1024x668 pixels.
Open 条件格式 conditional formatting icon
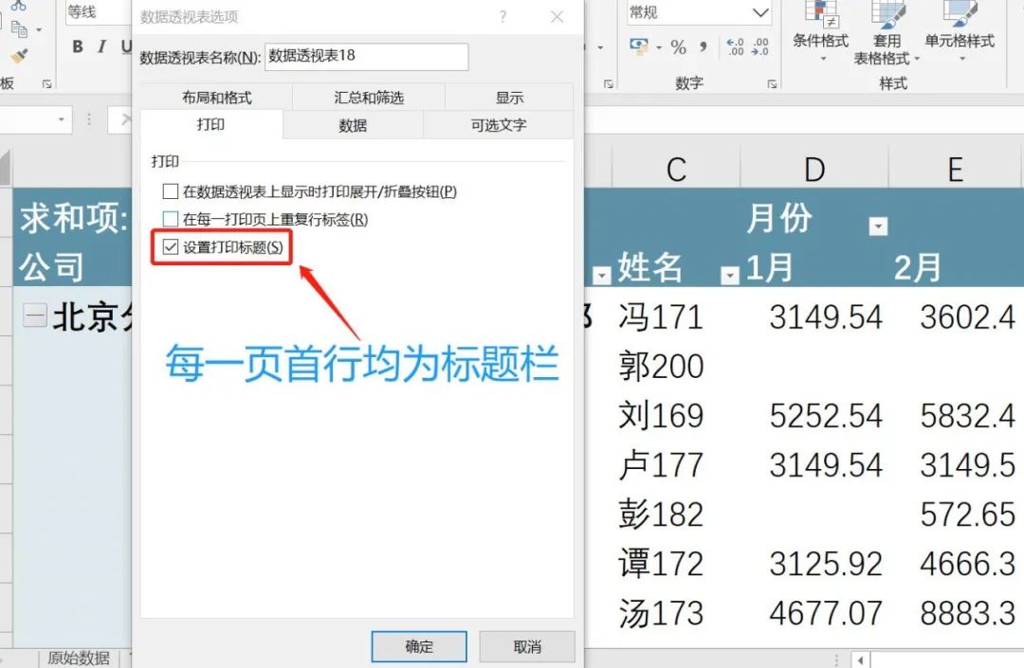(821, 31)
